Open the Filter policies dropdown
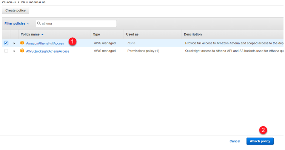 click(17, 24)
